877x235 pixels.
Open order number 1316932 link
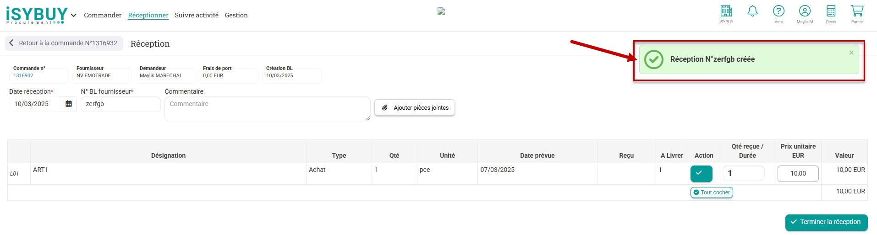(x=23, y=75)
